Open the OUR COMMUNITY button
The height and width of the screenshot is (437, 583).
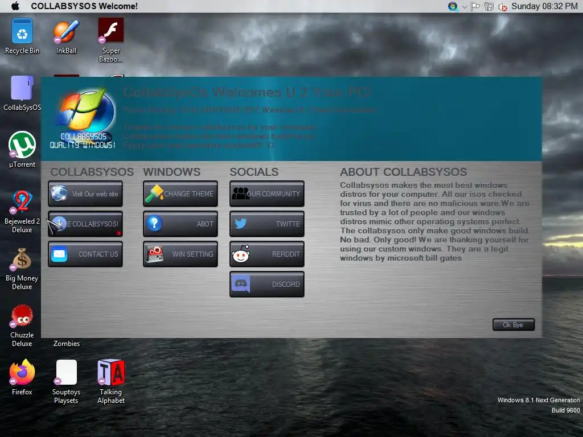point(267,193)
